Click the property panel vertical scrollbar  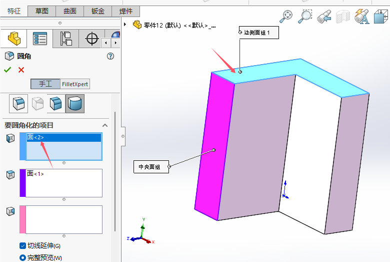point(115,172)
